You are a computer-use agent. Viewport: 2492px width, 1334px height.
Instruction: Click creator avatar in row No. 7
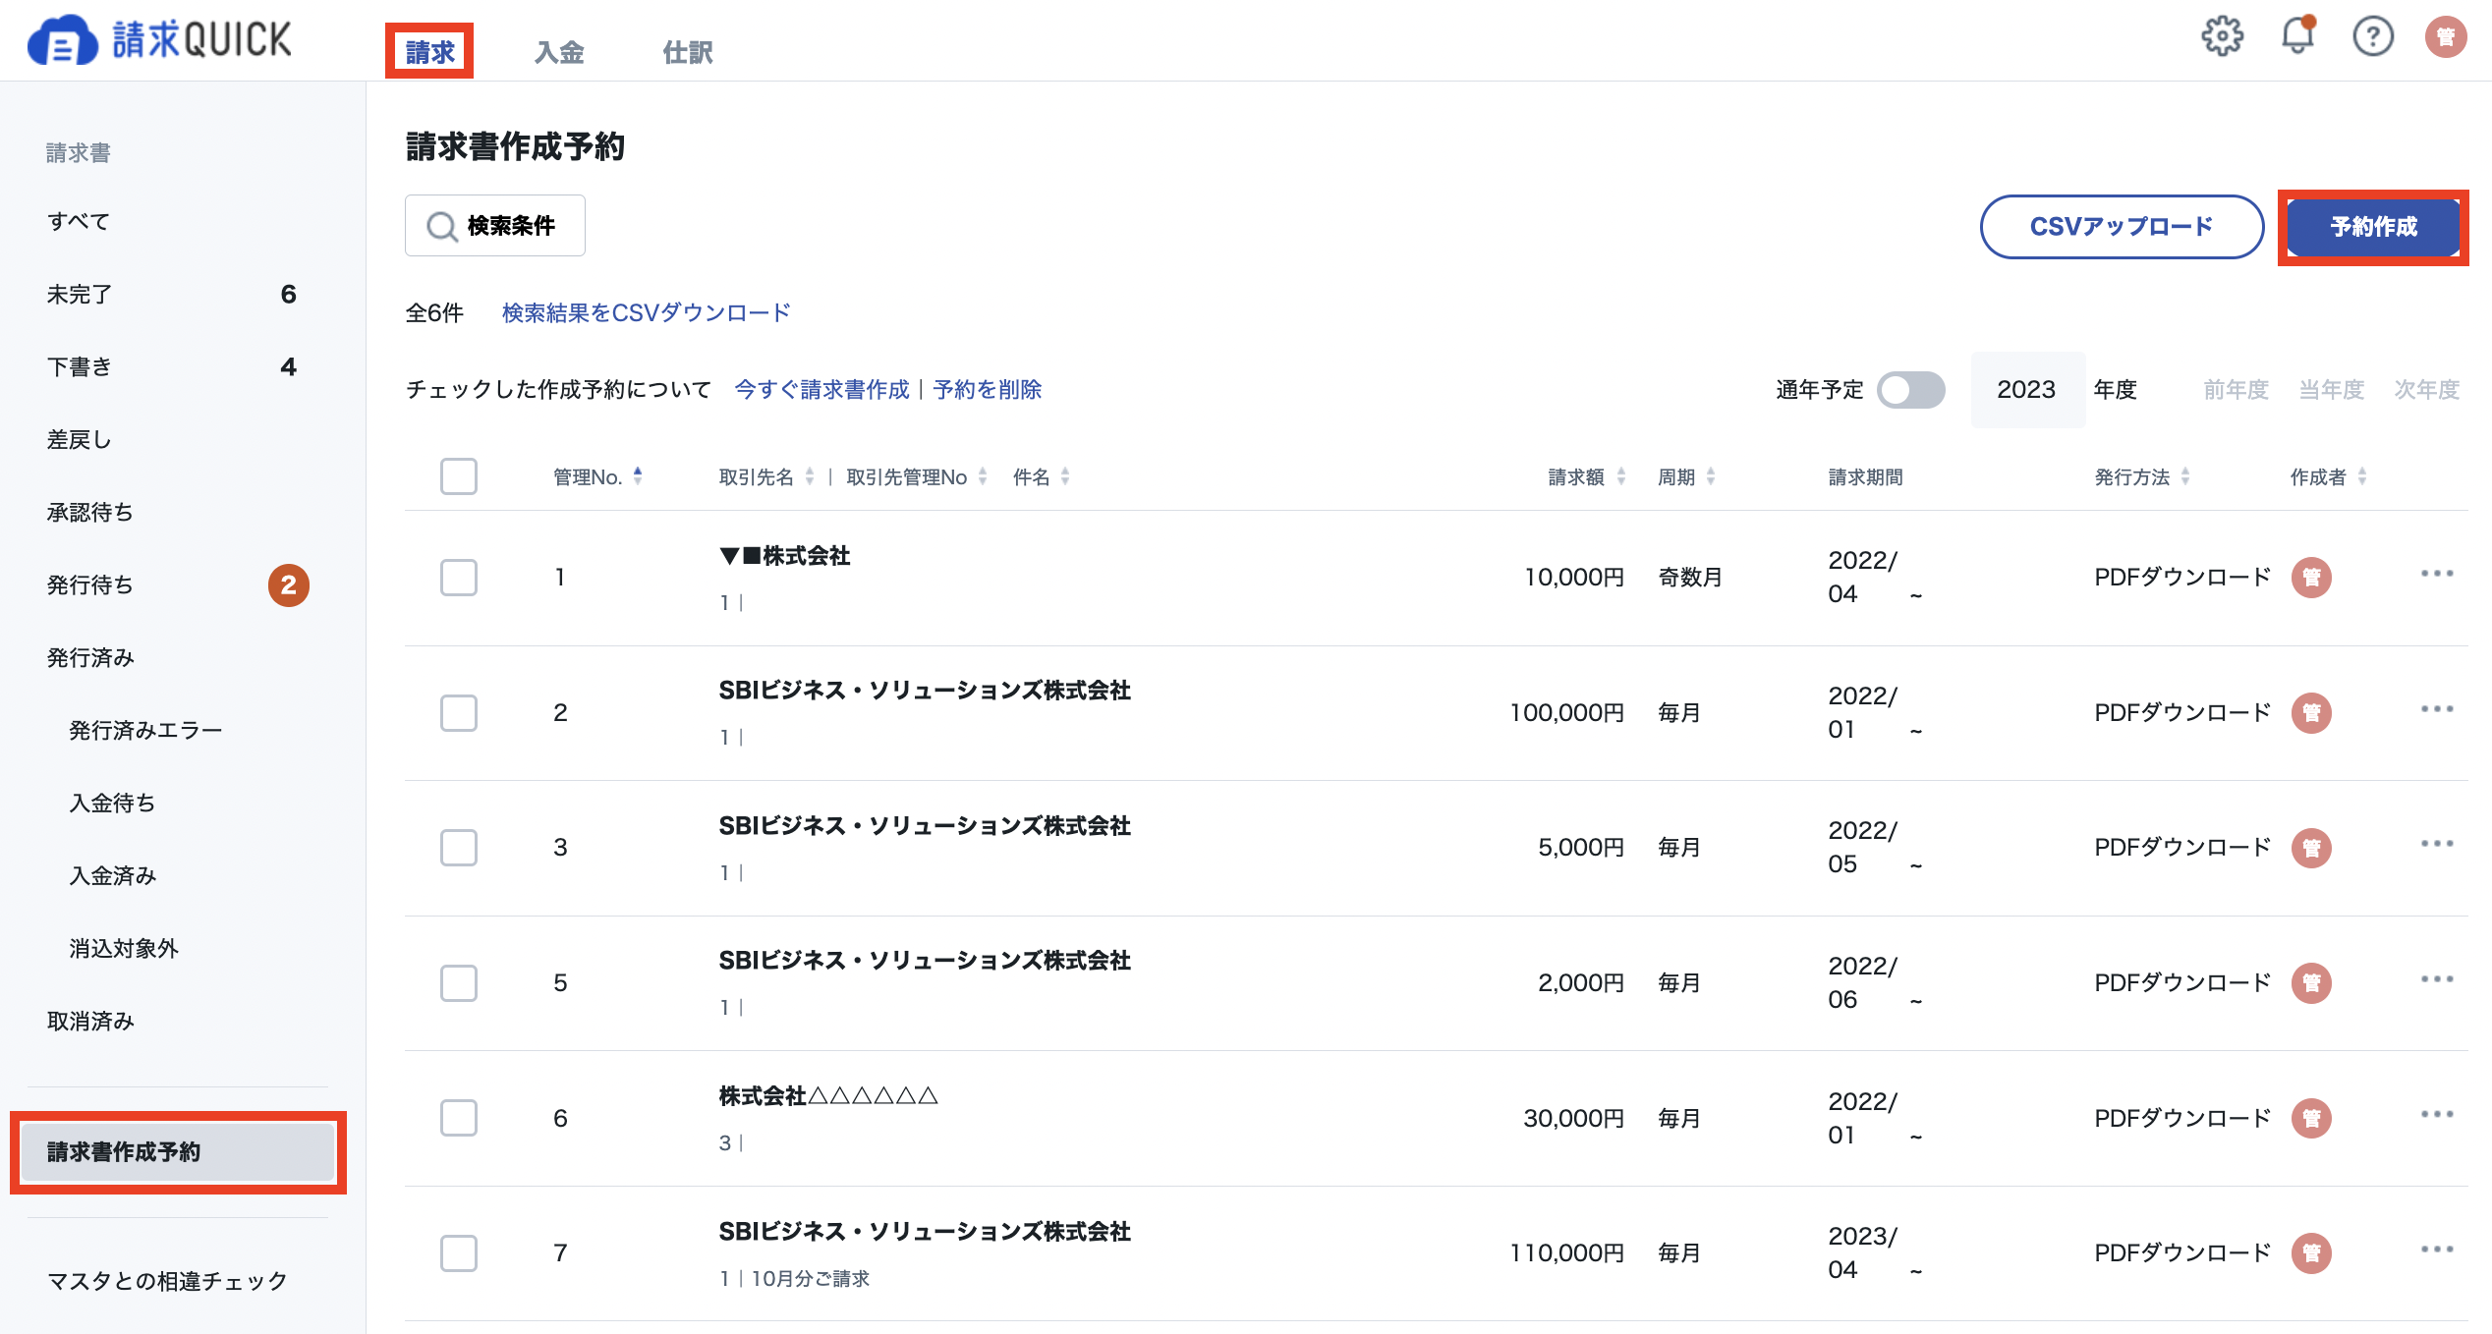click(2311, 1253)
